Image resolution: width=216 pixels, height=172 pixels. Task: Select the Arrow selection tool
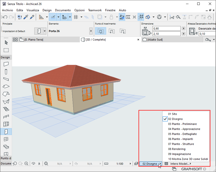click(x=6, y=42)
